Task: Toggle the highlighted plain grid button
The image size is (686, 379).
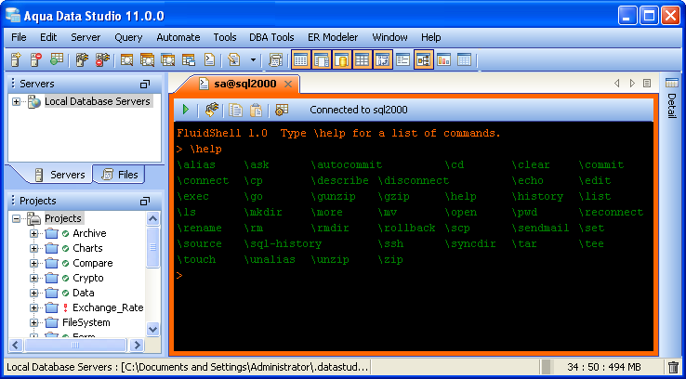Action: point(362,59)
